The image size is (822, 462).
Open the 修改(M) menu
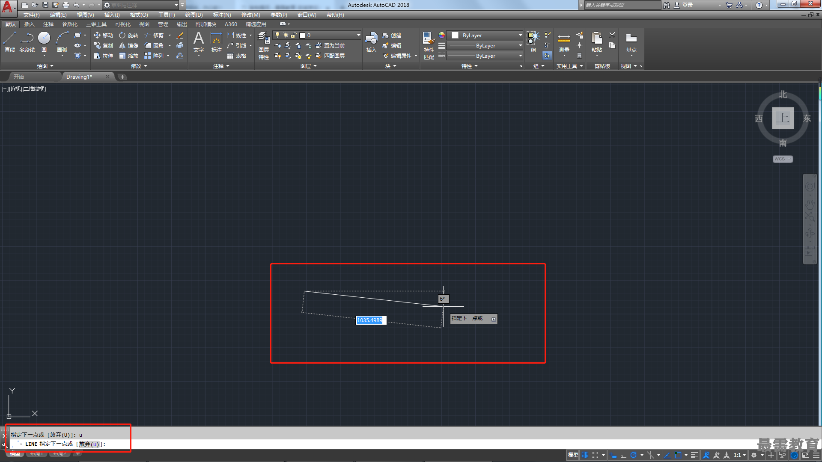(x=250, y=15)
